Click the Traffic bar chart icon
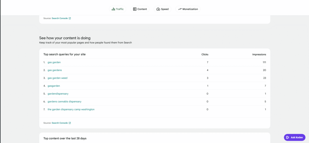The image size is (309, 143). 113,9
